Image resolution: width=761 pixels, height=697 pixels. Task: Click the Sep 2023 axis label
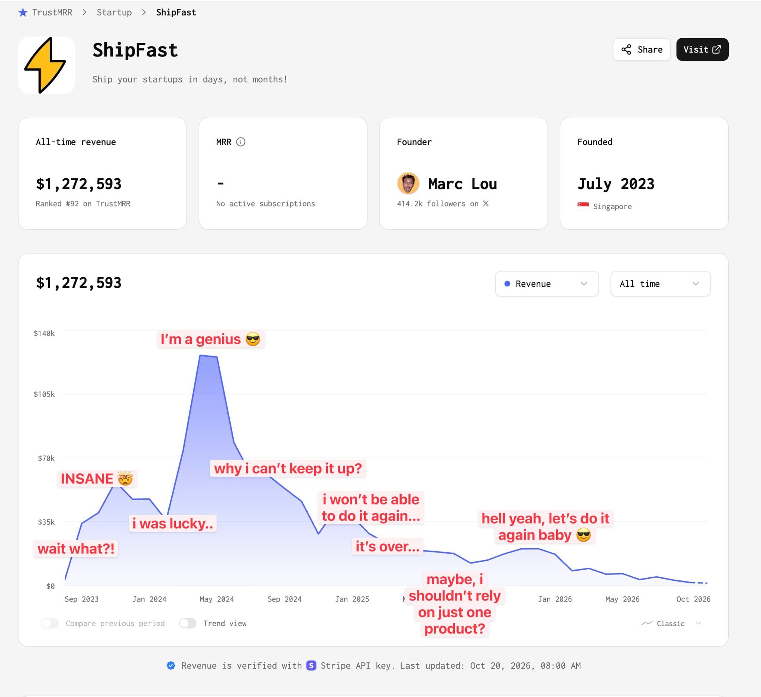81,599
